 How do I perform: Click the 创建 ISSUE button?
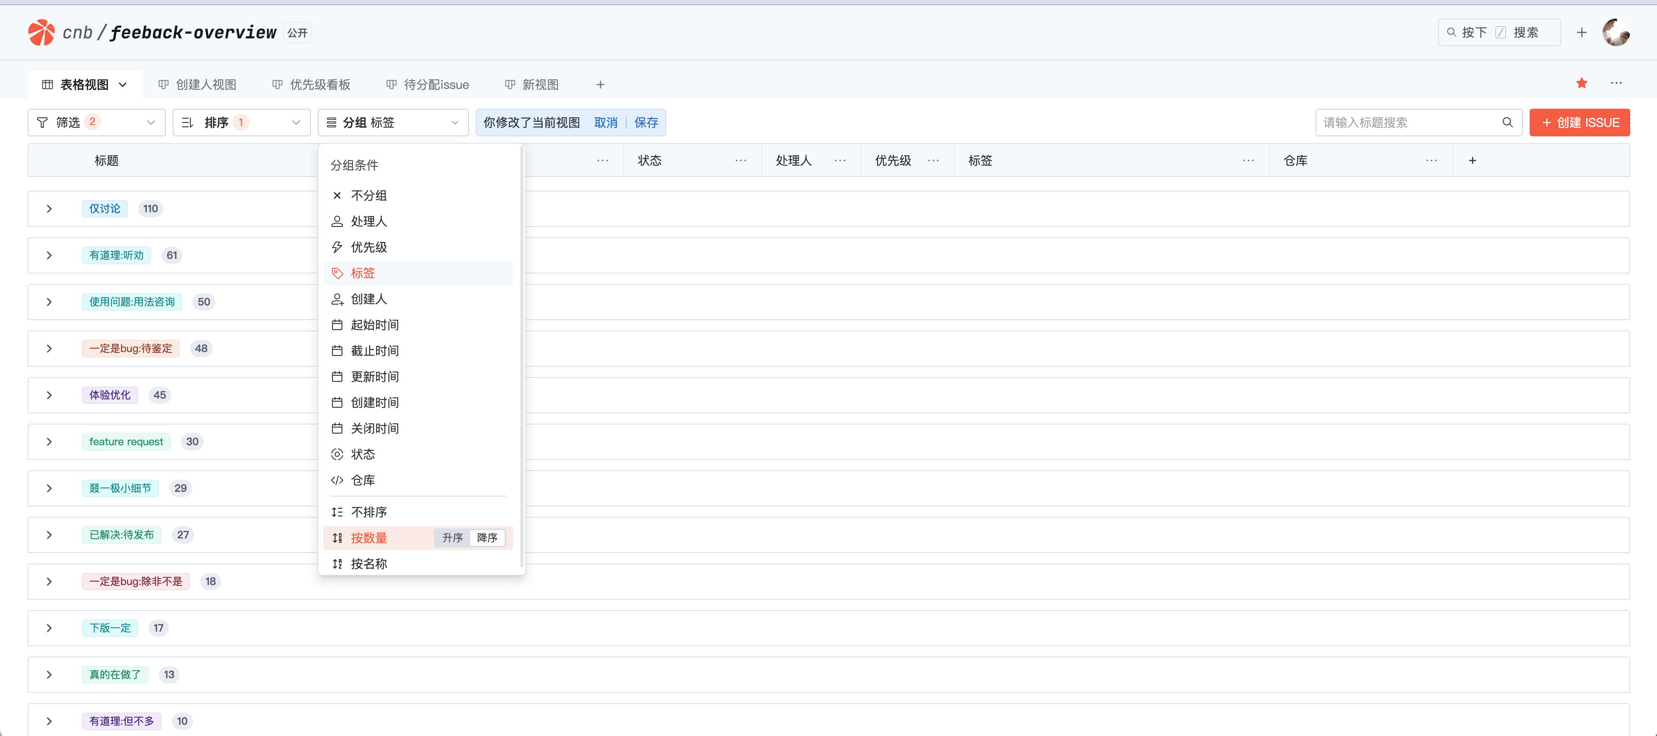[x=1579, y=122]
